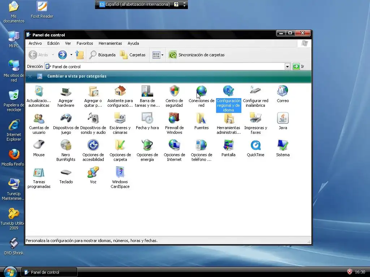This screenshot has width=370, height=277.
Task: Click the Ir go button
Action: [x=298, y=67]
